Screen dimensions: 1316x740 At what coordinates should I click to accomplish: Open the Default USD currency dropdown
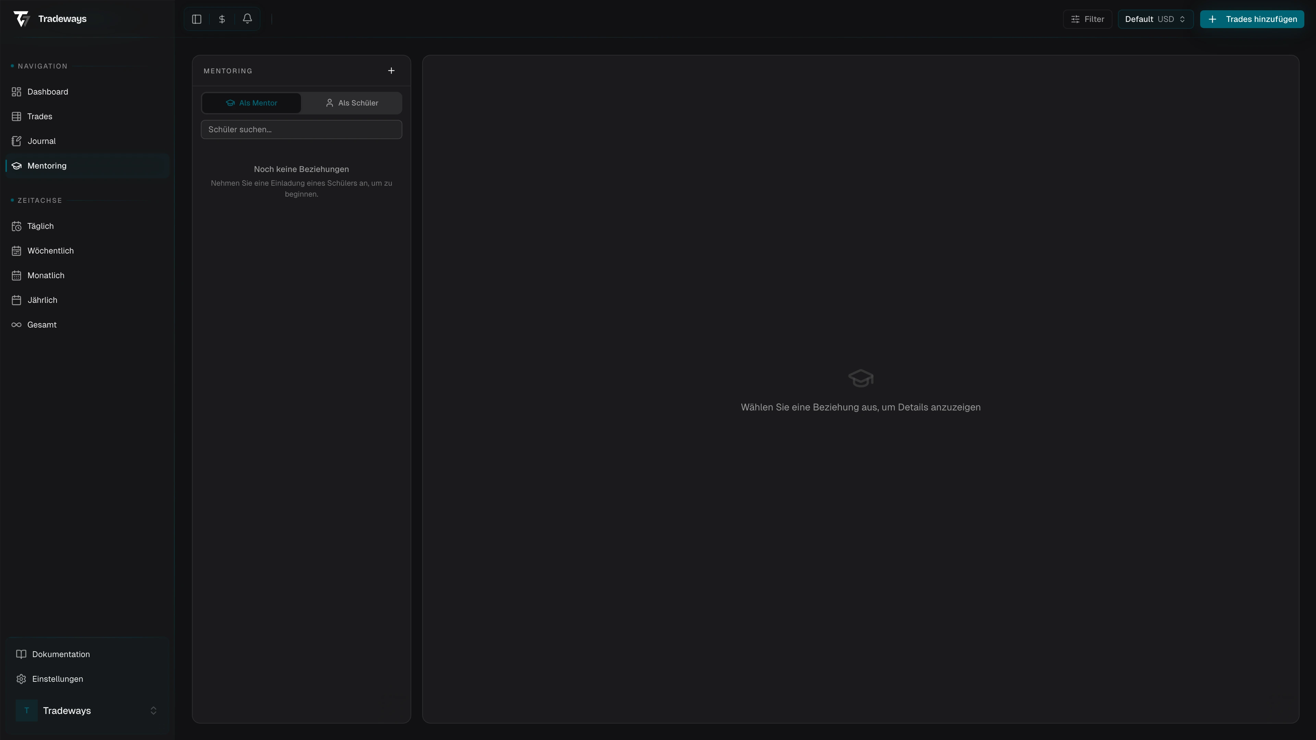1155,19
